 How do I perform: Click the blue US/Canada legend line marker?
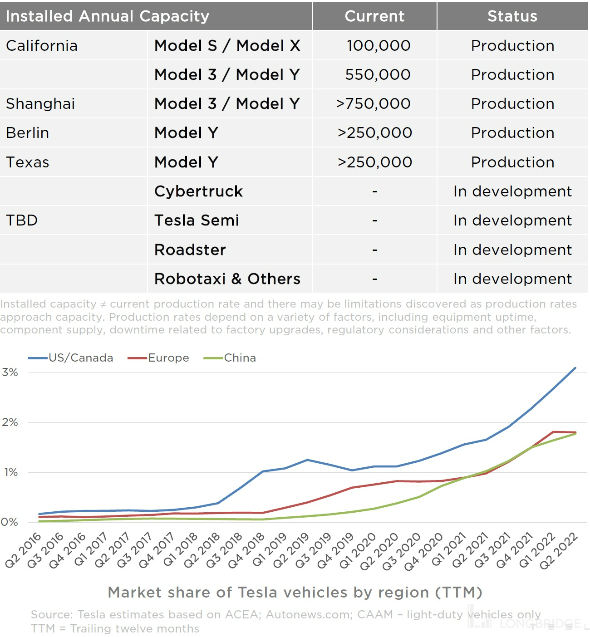[38, 358]
